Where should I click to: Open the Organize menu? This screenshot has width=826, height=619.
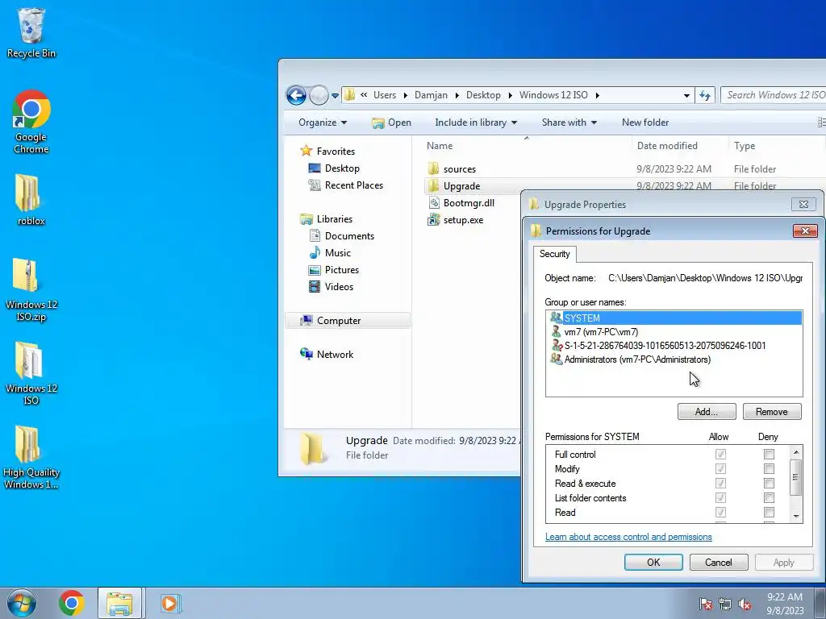pyautogui.click(x=323, y=123)
